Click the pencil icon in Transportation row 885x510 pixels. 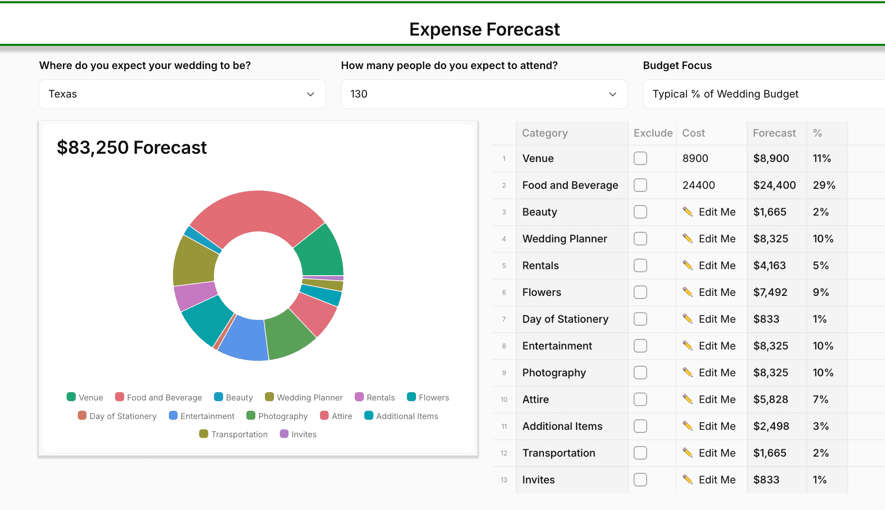(x=688, y=453)
